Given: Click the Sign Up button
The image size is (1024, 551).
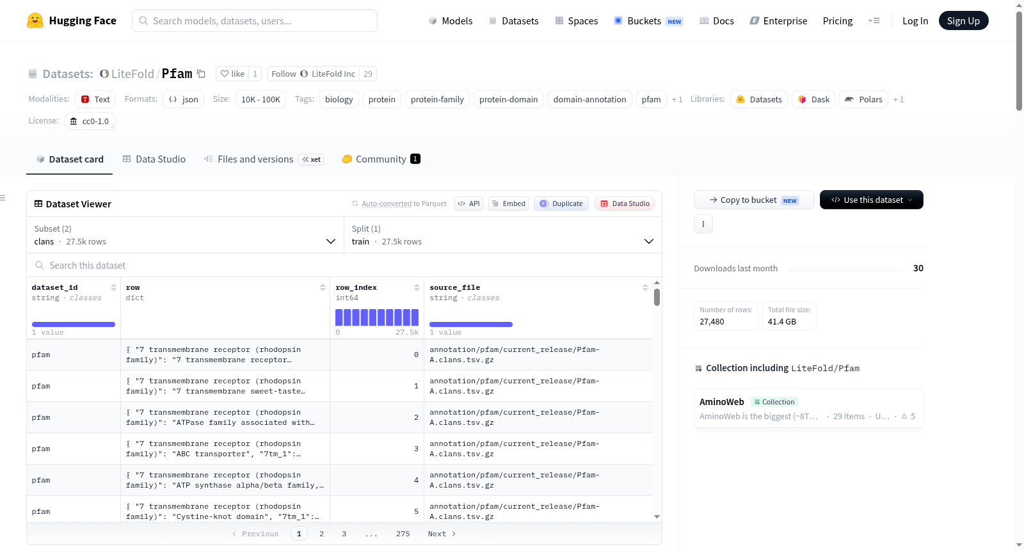Looking at the screenshot, I should (x=964, y=20).
